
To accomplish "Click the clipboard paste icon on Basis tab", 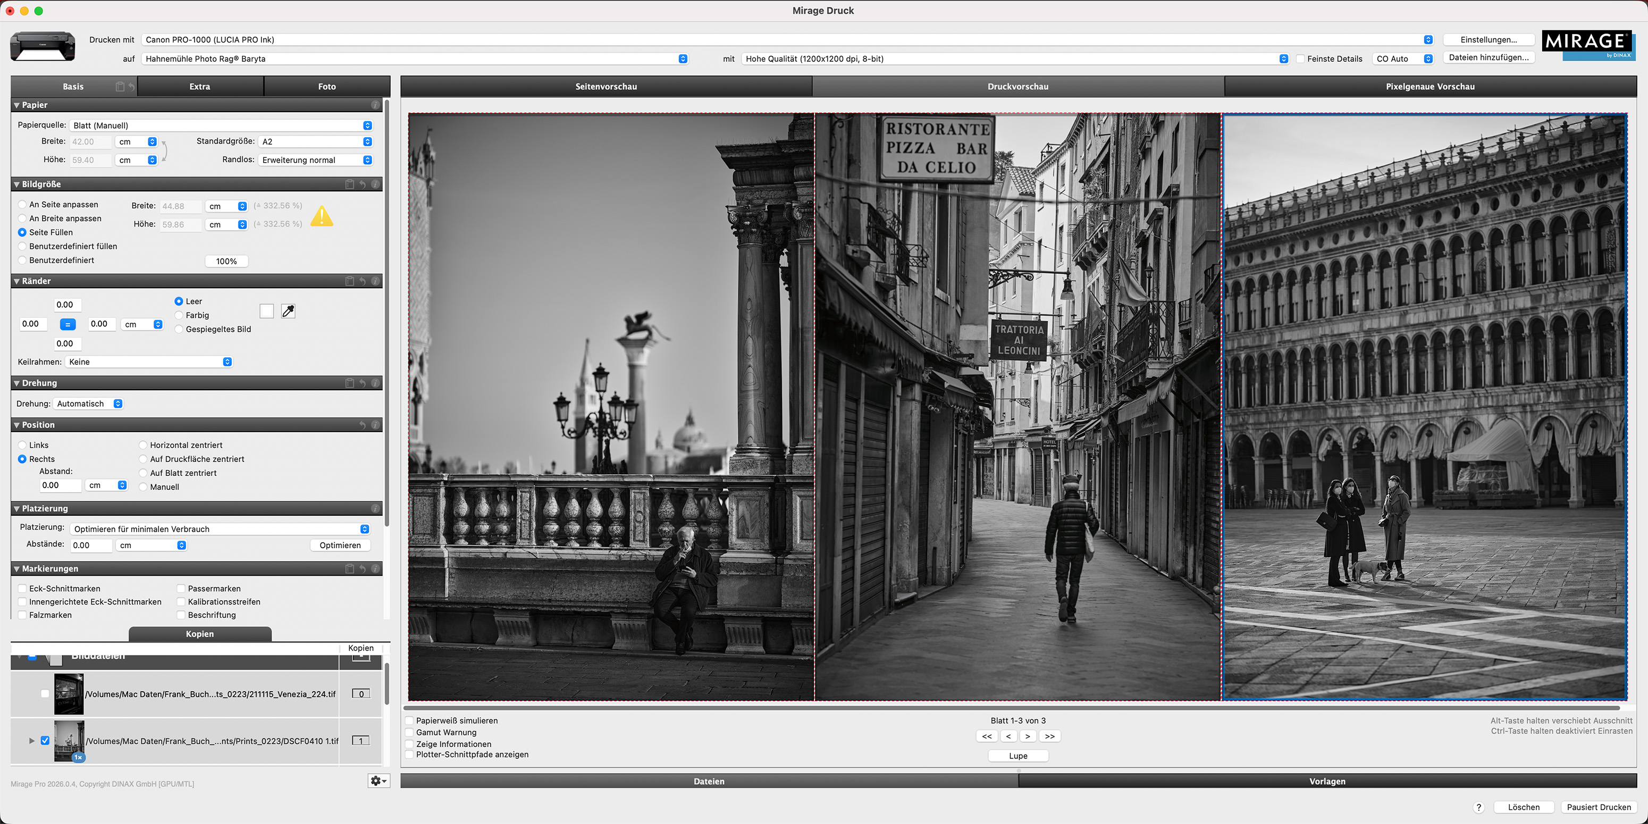I will (x=120, y=86).
